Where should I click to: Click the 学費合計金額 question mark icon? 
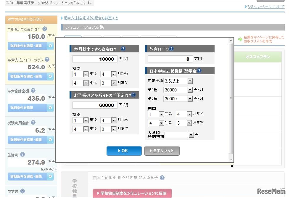point(33,91)
